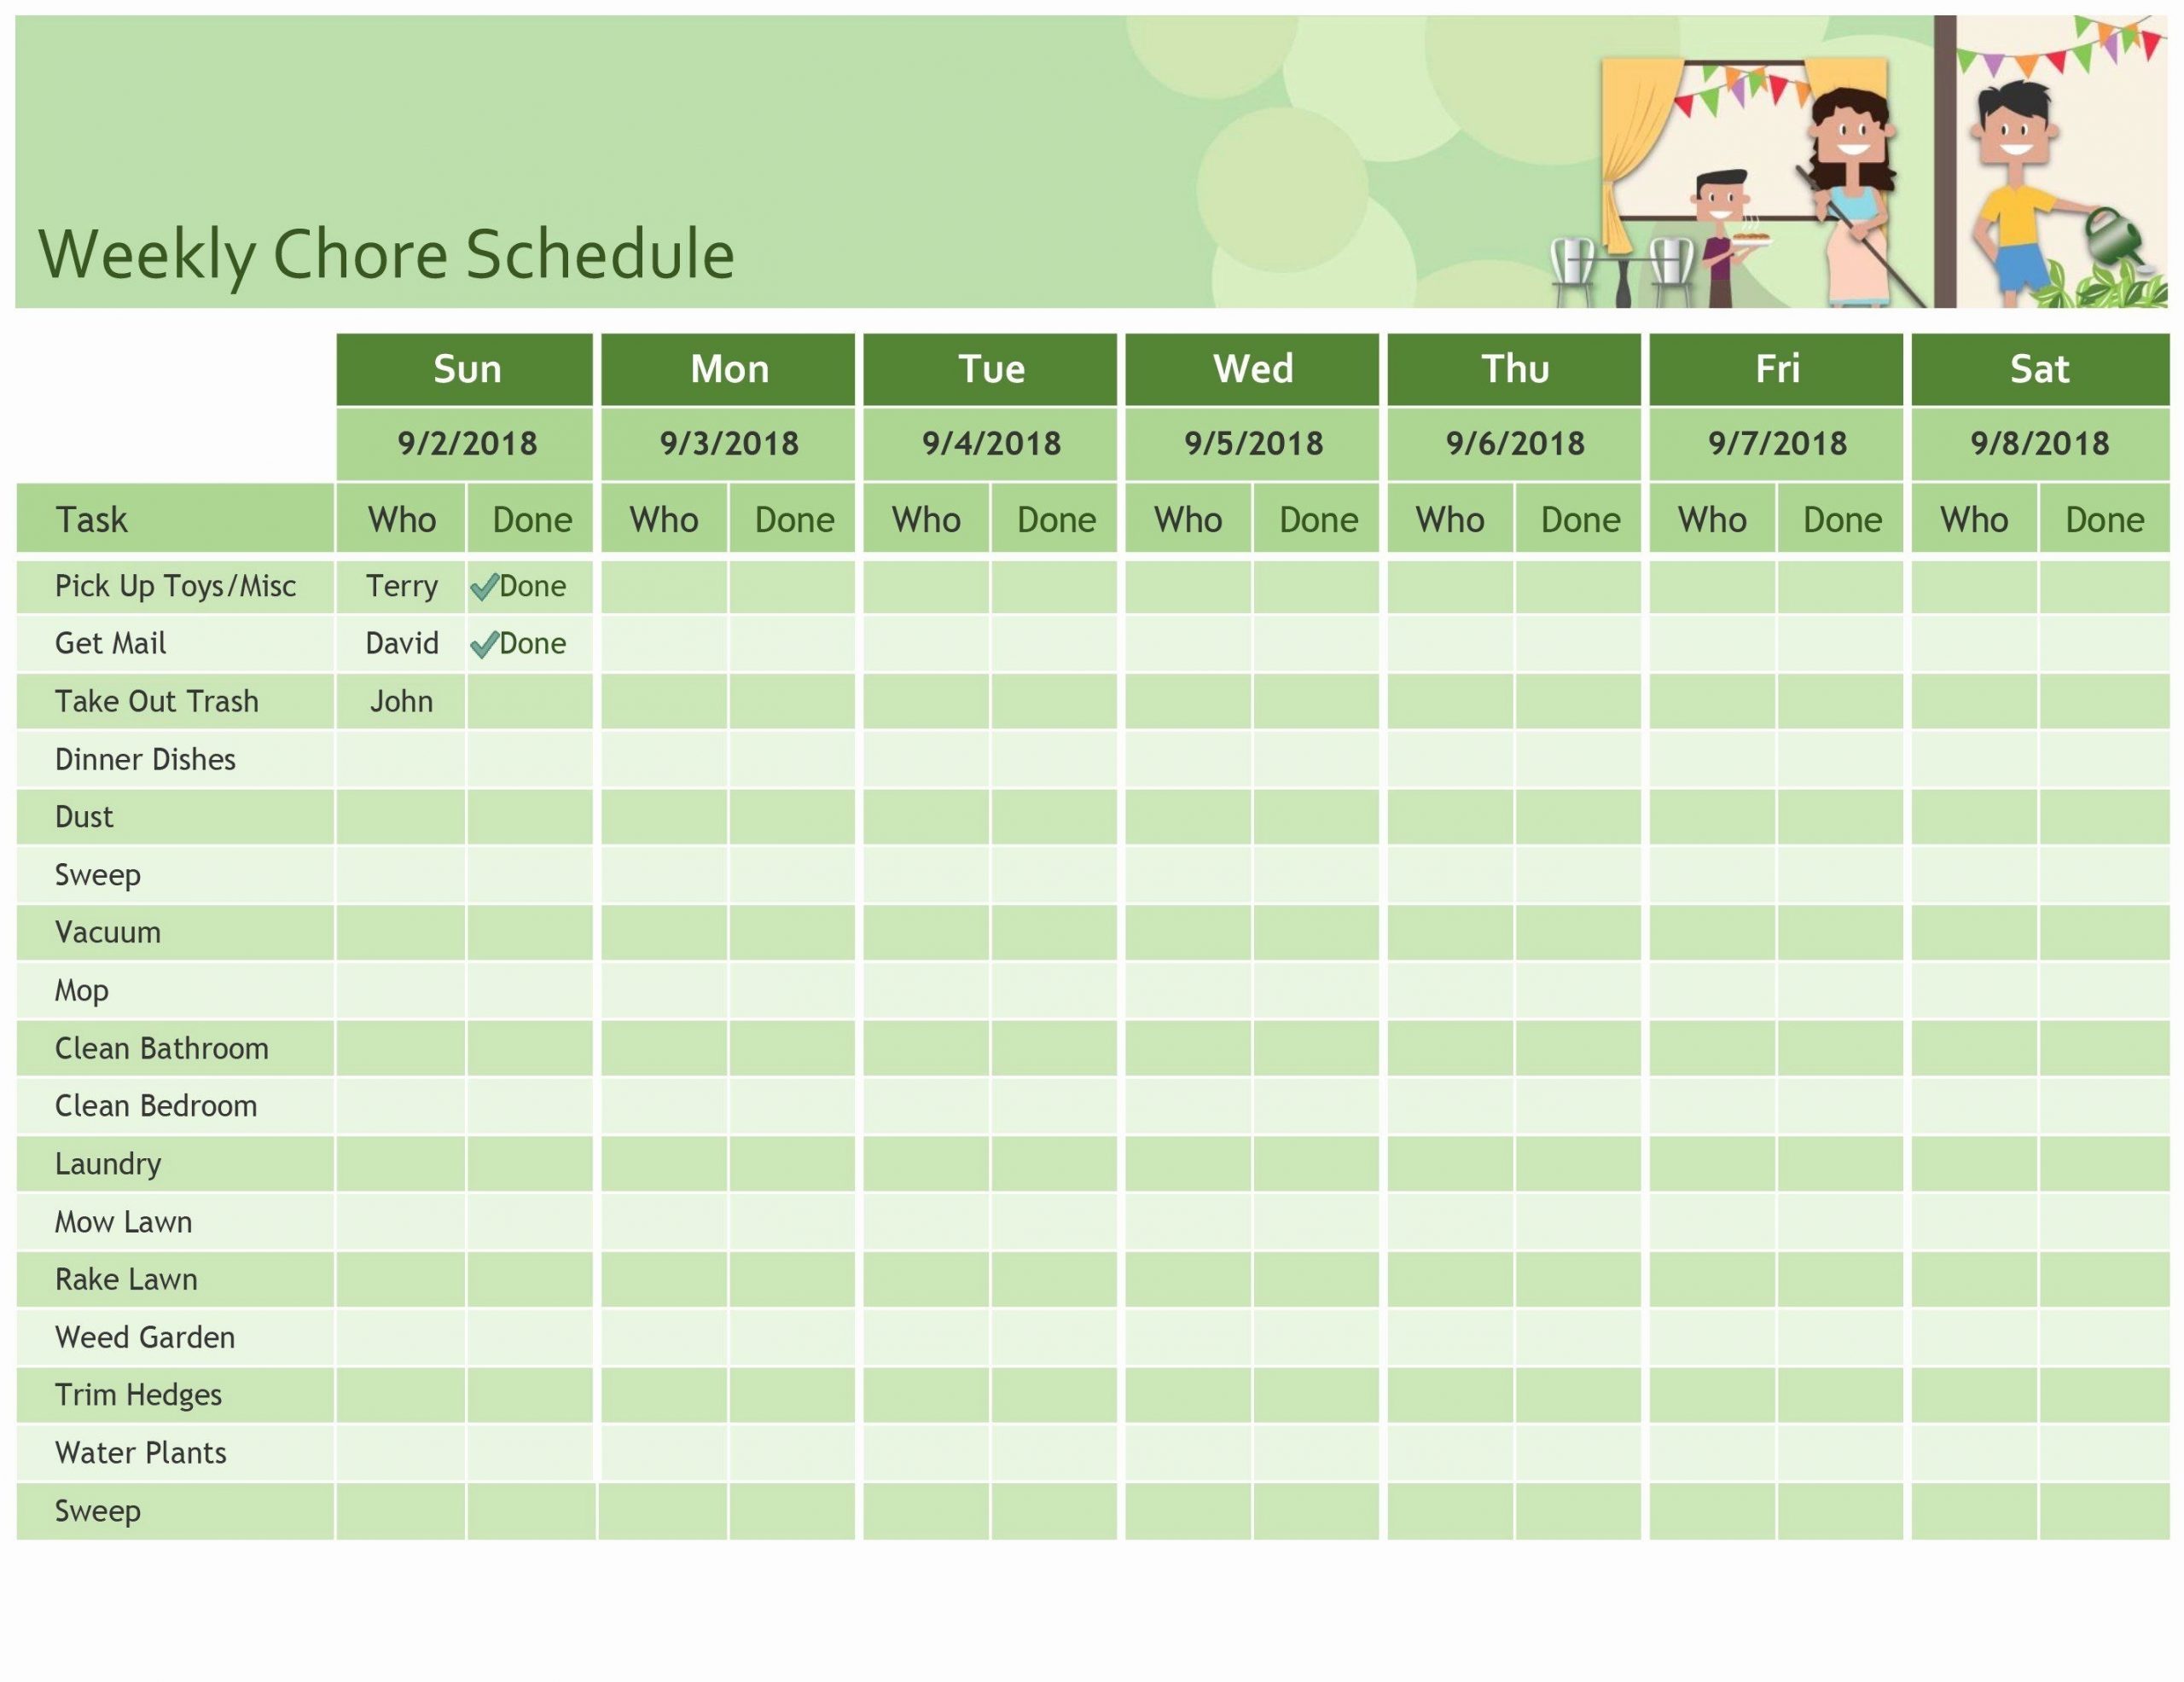Image resolution: width=2184 pixels, height=1682 pixels.
Task: Click the Thursday column header icon
Action: tap(1513, 369)
